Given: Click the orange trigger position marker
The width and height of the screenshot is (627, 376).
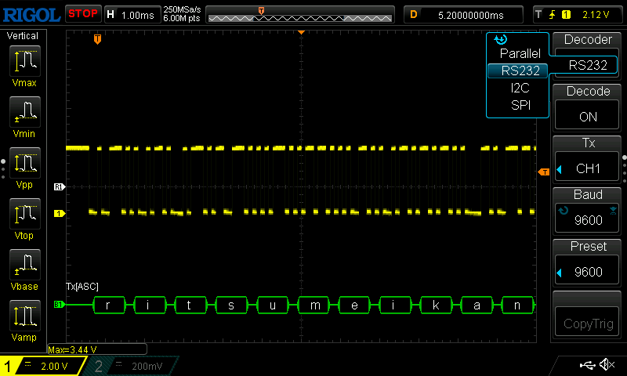Looking at the screenshot, I should click(97, 38).
